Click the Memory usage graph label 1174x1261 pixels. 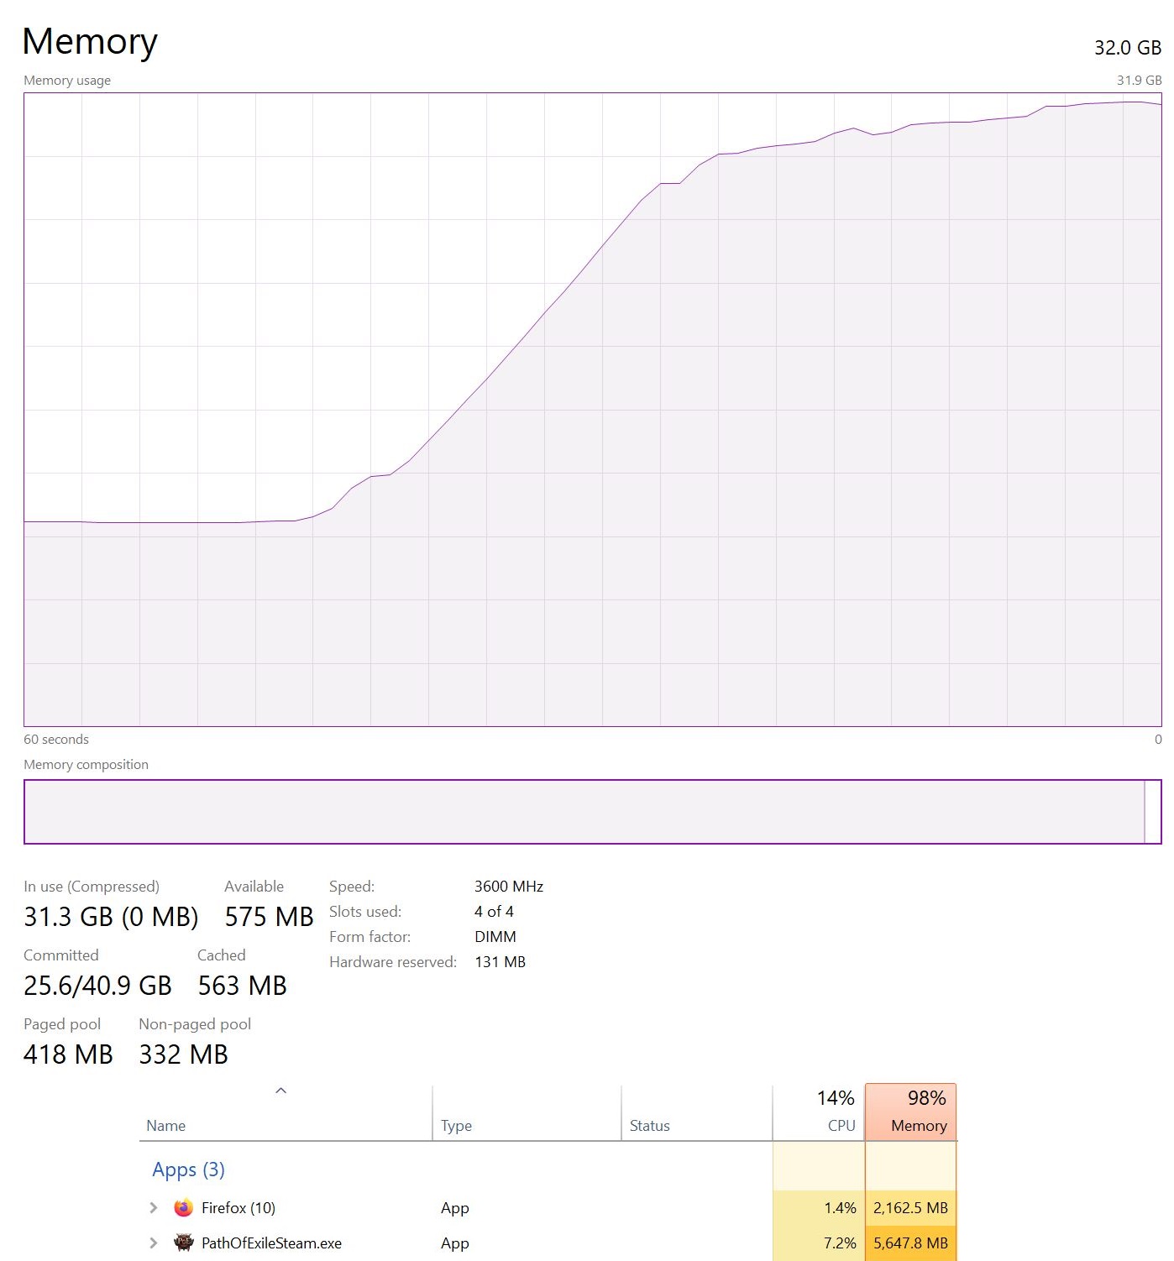point(67,81)
